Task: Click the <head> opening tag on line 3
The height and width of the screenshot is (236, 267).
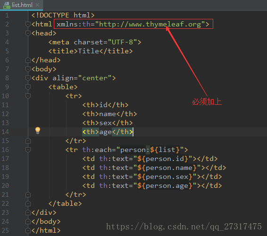Action: [x=44, y=33]
